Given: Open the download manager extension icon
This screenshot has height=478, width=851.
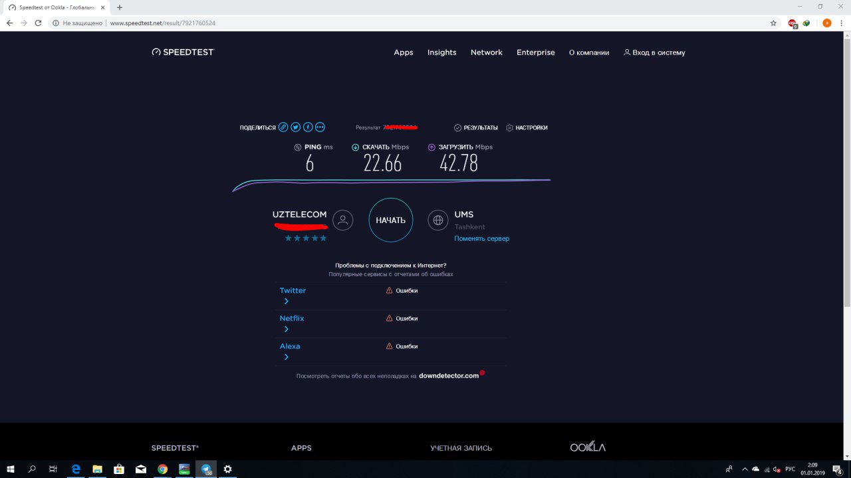Looking at the screenshot, I should pyautogui.click(x=806, y=23).
